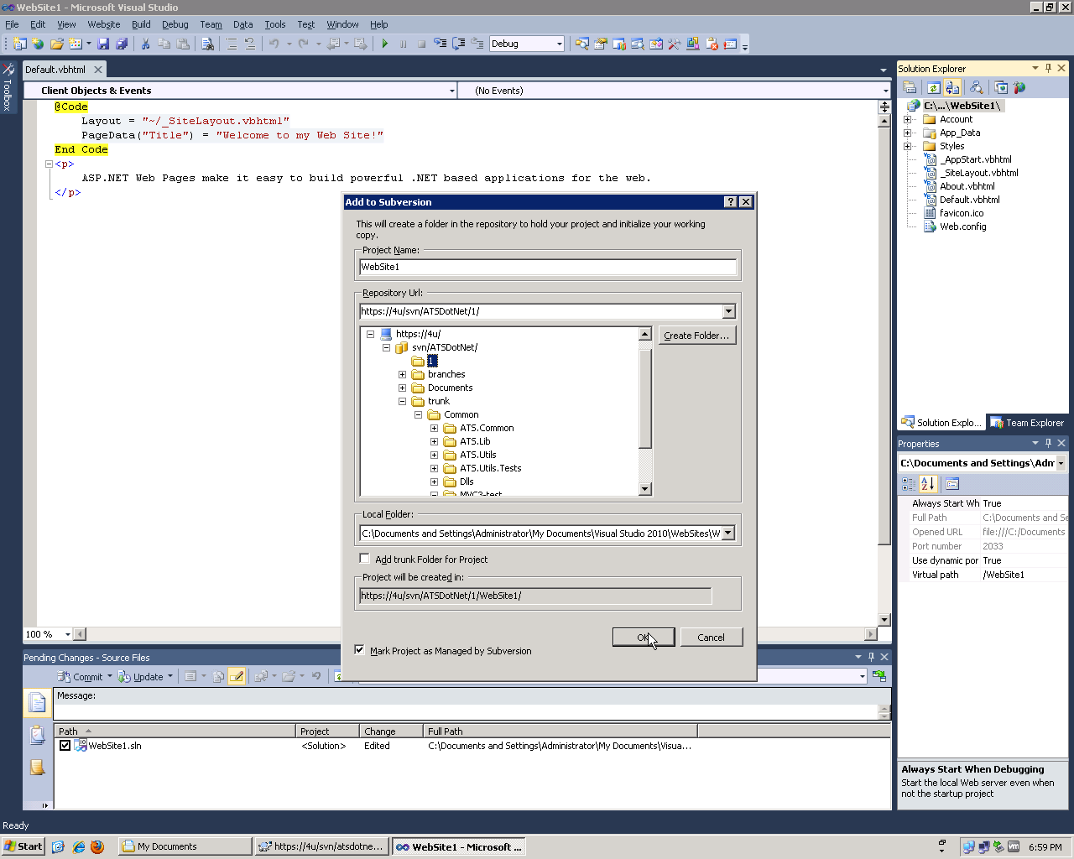Start debugging with the green play icon

[385, 44]
